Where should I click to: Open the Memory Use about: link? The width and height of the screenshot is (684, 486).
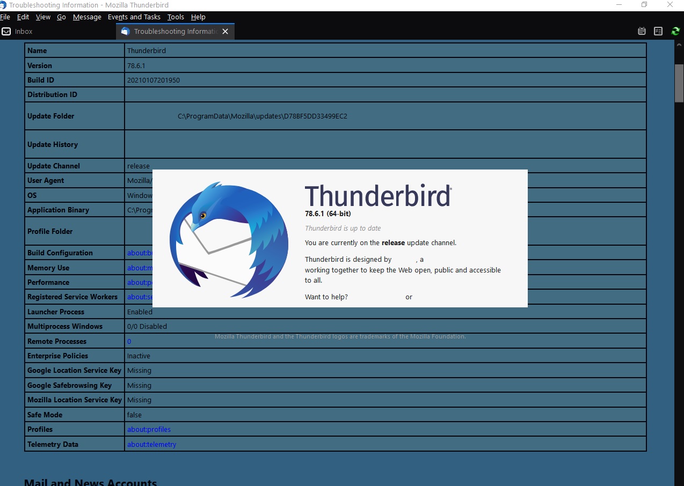[140, 268]
